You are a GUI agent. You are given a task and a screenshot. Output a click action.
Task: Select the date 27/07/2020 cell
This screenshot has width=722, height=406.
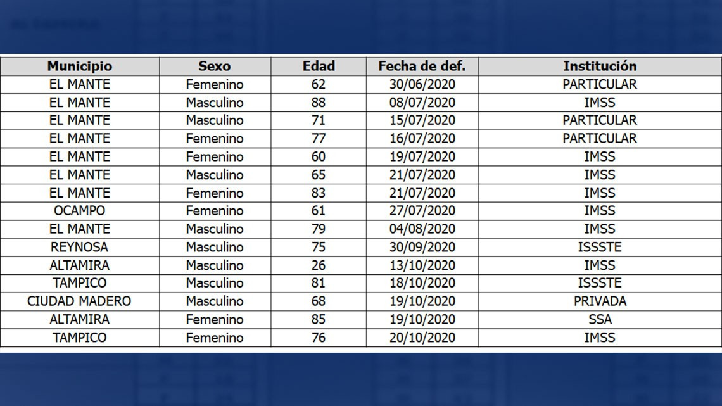point(422,211)
